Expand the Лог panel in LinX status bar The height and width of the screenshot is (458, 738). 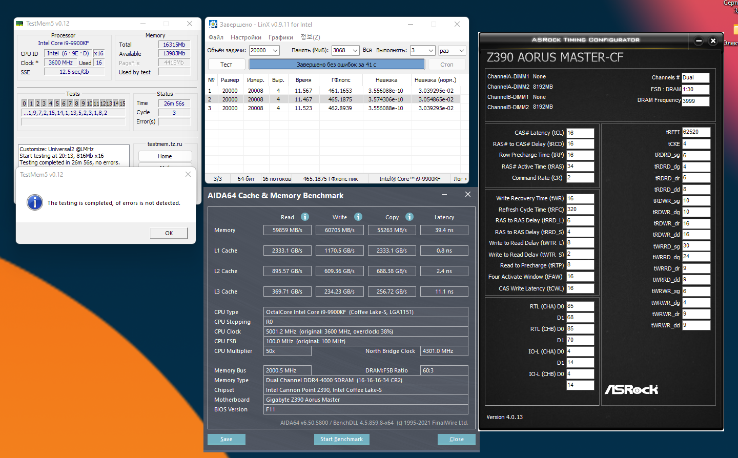tap(460, 179)
